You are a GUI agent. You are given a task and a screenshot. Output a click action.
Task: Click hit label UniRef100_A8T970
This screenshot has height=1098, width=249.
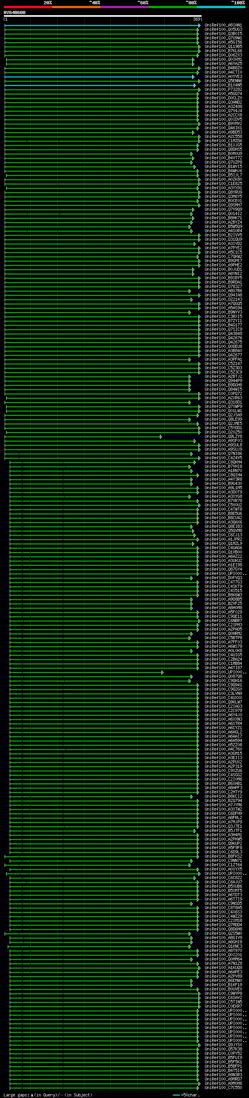[223, 950]
